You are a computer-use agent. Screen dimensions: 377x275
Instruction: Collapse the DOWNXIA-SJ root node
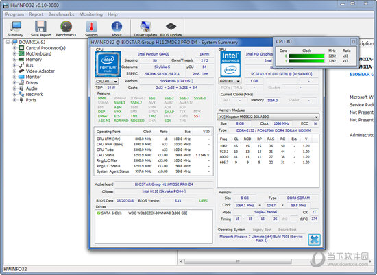(8, 42)
